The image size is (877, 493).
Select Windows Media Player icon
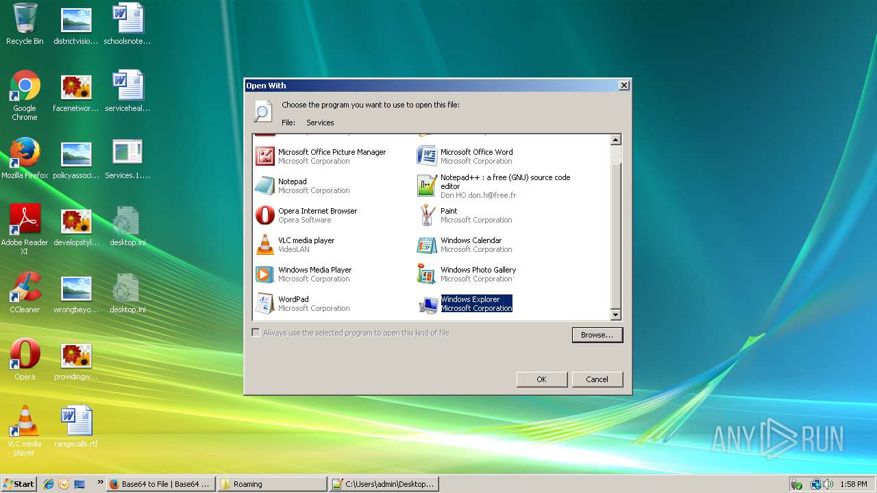coord(265,274)
